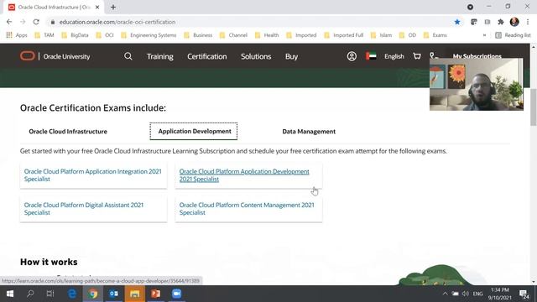Open the Apps bookmarks shortcut
The image size is (537, 302).
pos(17,35)
